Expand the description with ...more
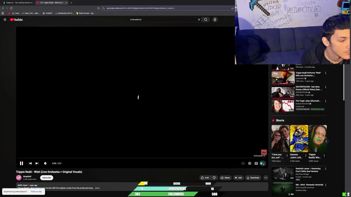 pos(97,188)
